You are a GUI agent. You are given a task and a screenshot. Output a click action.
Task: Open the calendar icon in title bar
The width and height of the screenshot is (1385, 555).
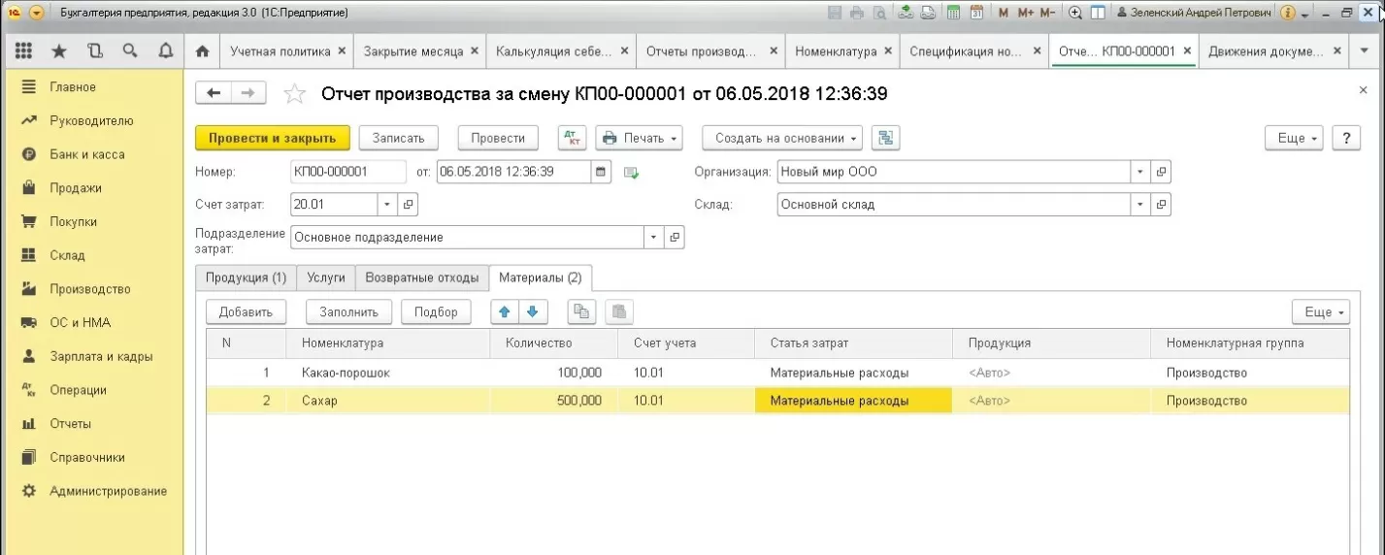point(975,13)
